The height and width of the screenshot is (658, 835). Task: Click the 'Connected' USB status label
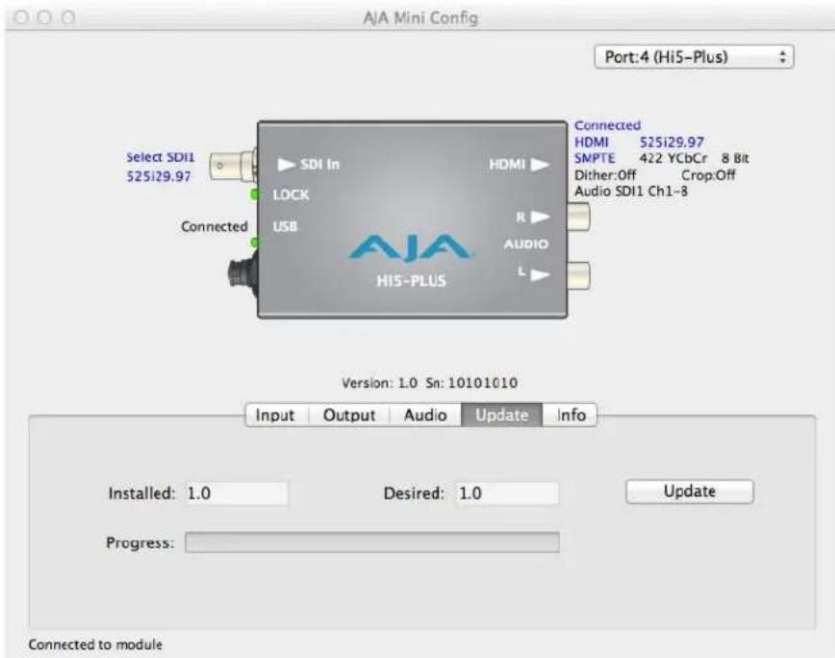(x=215, y=227)
